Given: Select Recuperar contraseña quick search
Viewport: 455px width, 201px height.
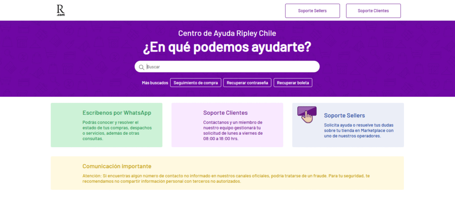Looking at the screenshot, I should click(x=247, y=83).
